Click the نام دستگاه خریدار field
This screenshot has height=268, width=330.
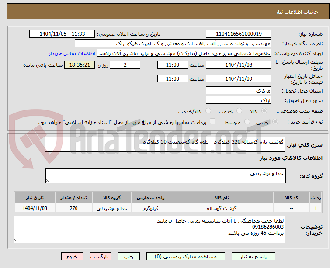pos(173,44)
